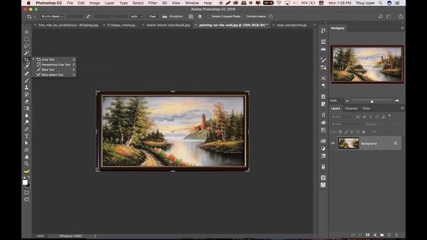Select the Lasso tool
427x240 pixels.
pyautogui.click(x=27, y=46)
